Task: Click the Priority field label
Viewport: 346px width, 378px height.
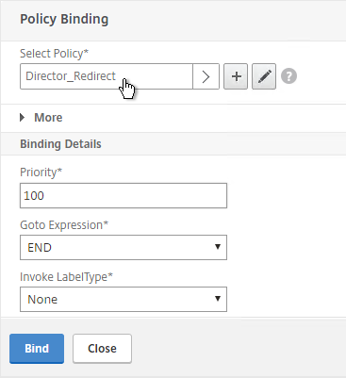Action: tap(41, 173)
